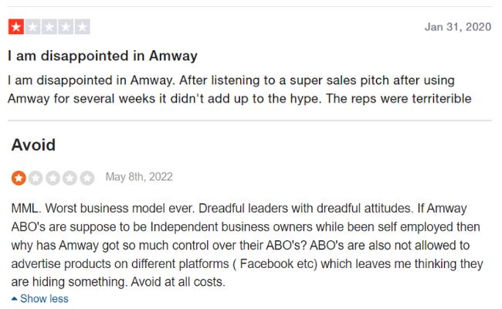The image size is (502, 309).
Task: Click the fourth grey star in the top rating
Action: [x=66, y=26]
